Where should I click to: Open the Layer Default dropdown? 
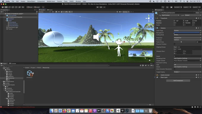(193, 15)
